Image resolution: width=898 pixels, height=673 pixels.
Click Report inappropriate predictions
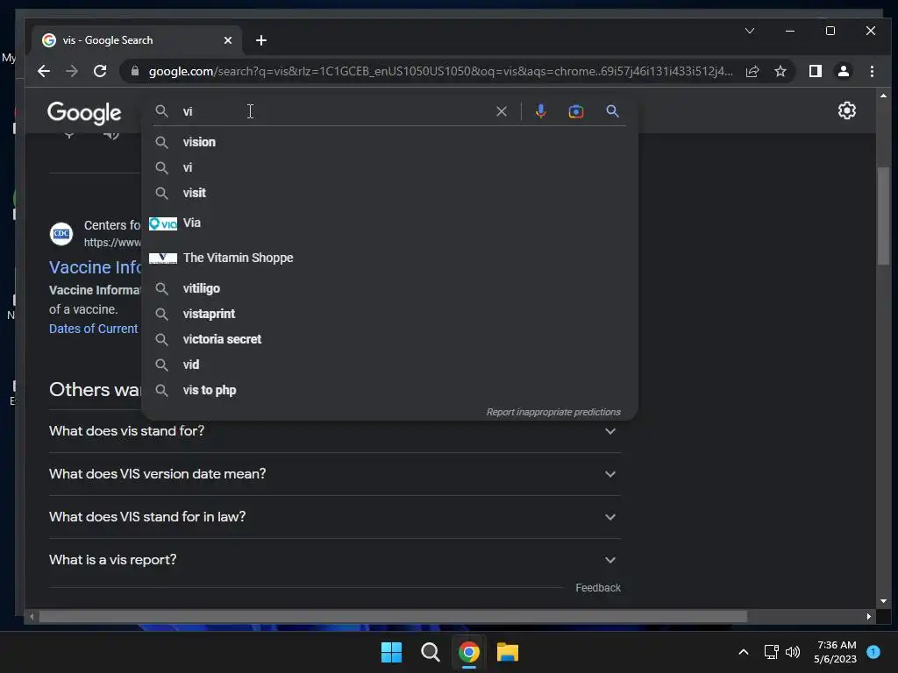[553, 412]
